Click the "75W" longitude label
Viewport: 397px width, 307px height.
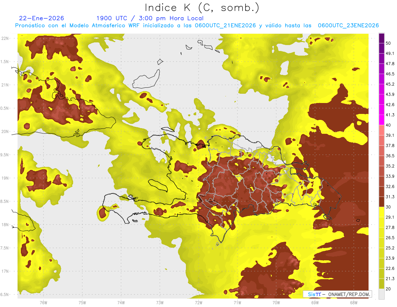82,303
